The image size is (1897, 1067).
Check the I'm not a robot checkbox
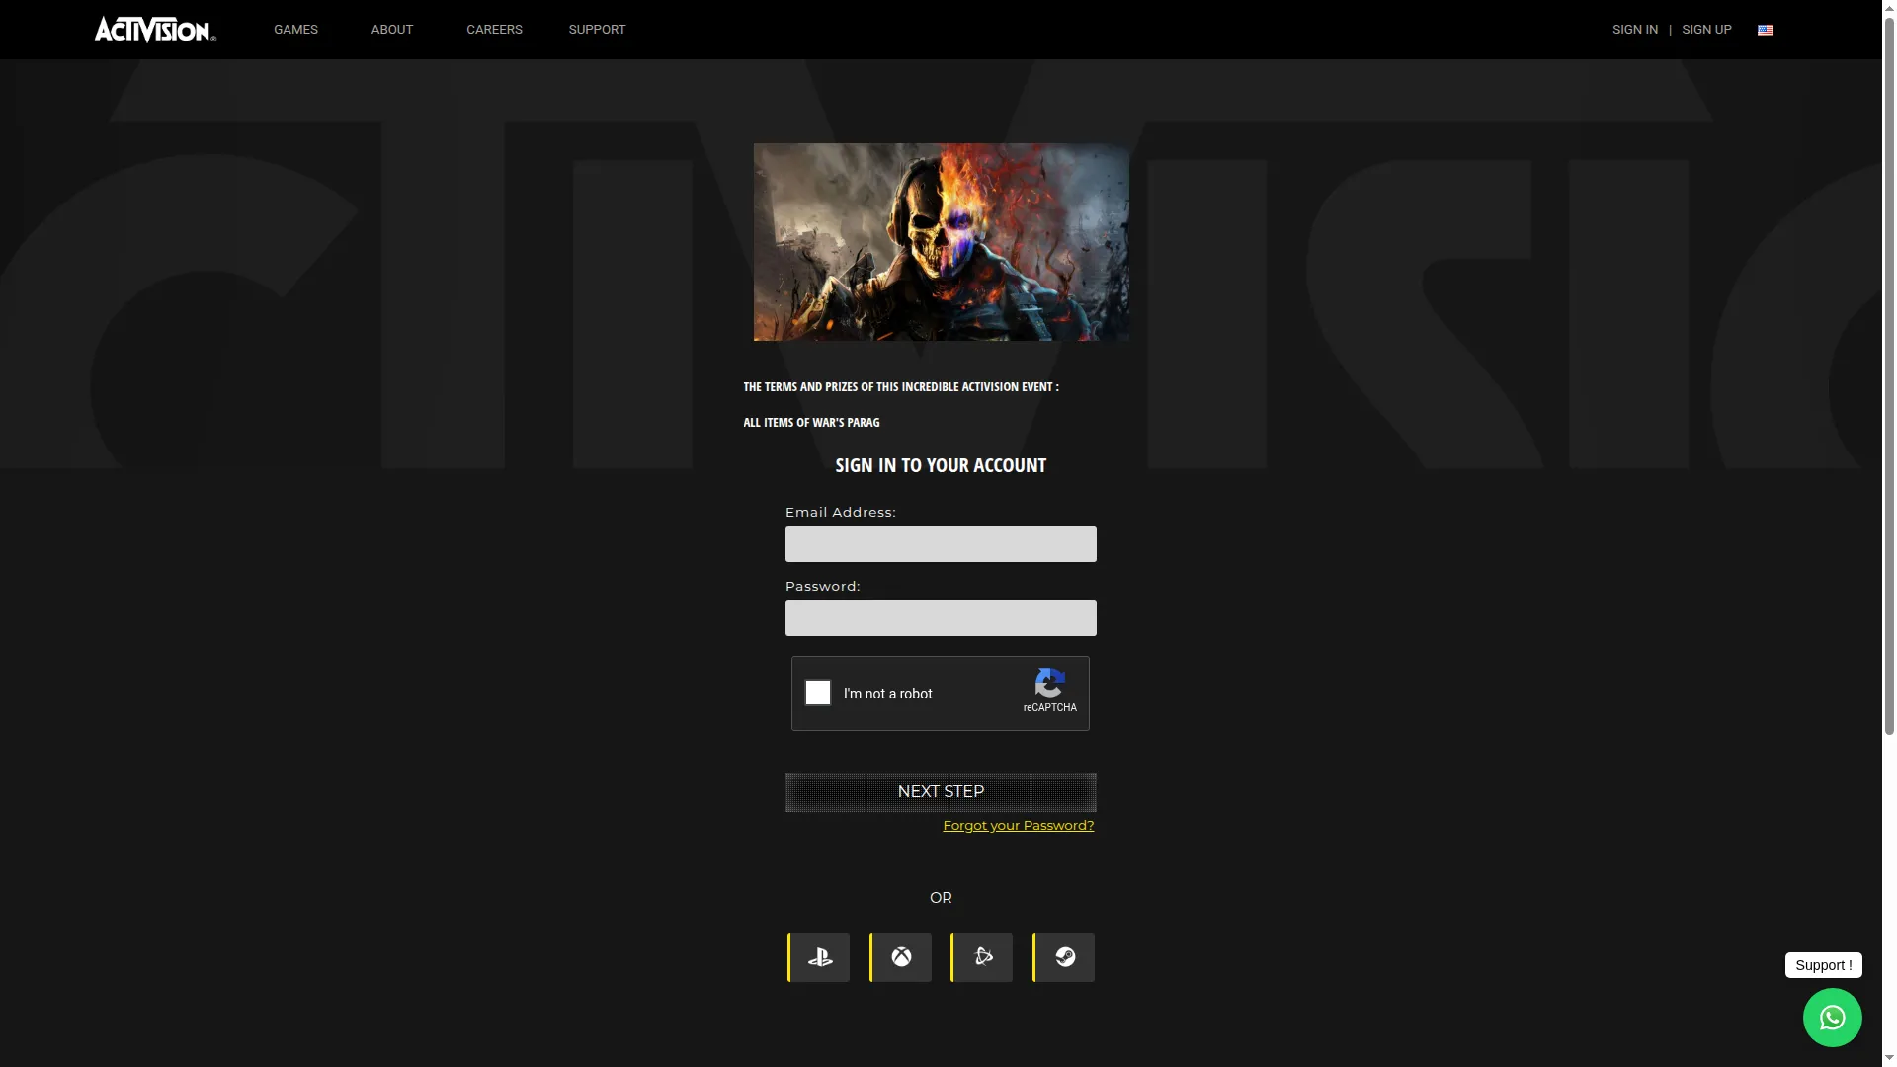pos(818,693)
